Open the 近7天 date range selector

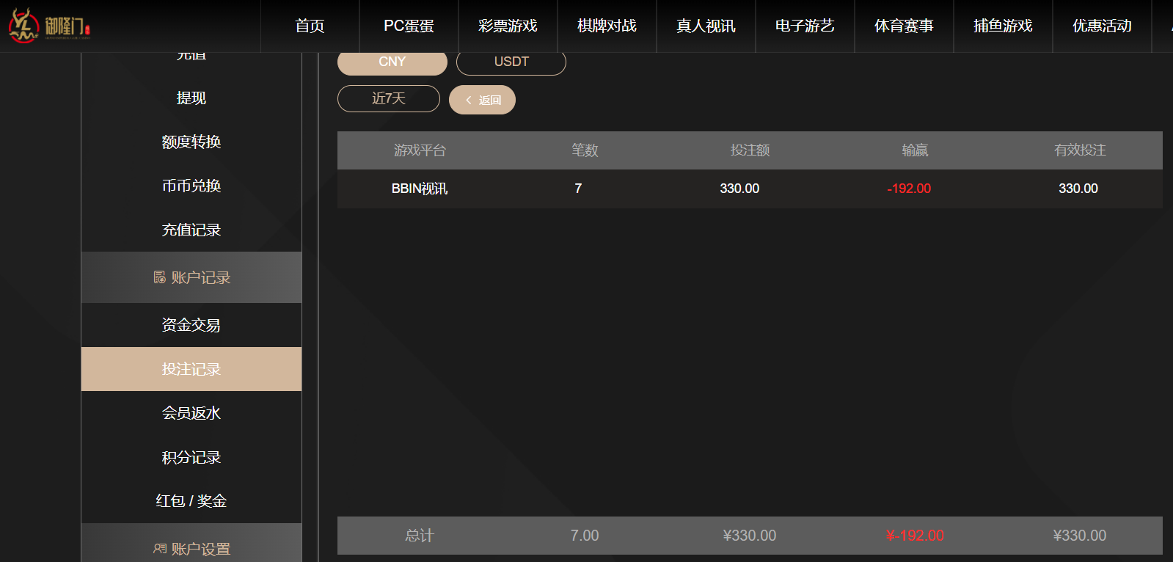pyautogui.click(x=389, y=98)
